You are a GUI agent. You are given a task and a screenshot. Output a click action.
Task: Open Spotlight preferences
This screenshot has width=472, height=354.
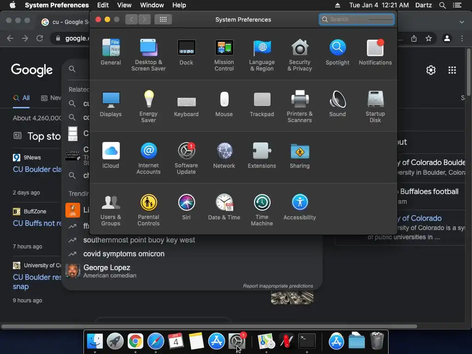pyautogui.click(x=337, y=52)
